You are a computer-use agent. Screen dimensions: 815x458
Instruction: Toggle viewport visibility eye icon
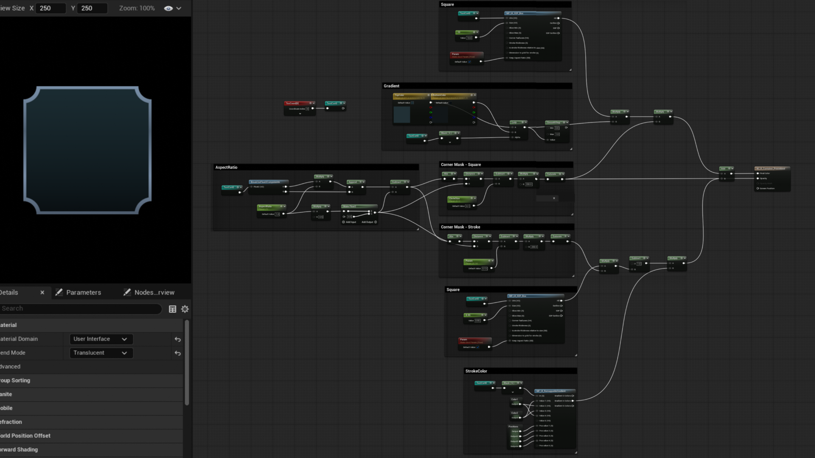tap(168, 8)
